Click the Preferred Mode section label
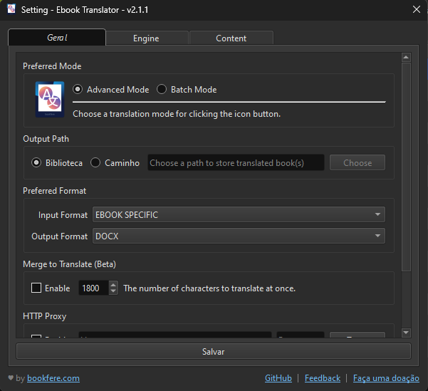 coord(52,66)
